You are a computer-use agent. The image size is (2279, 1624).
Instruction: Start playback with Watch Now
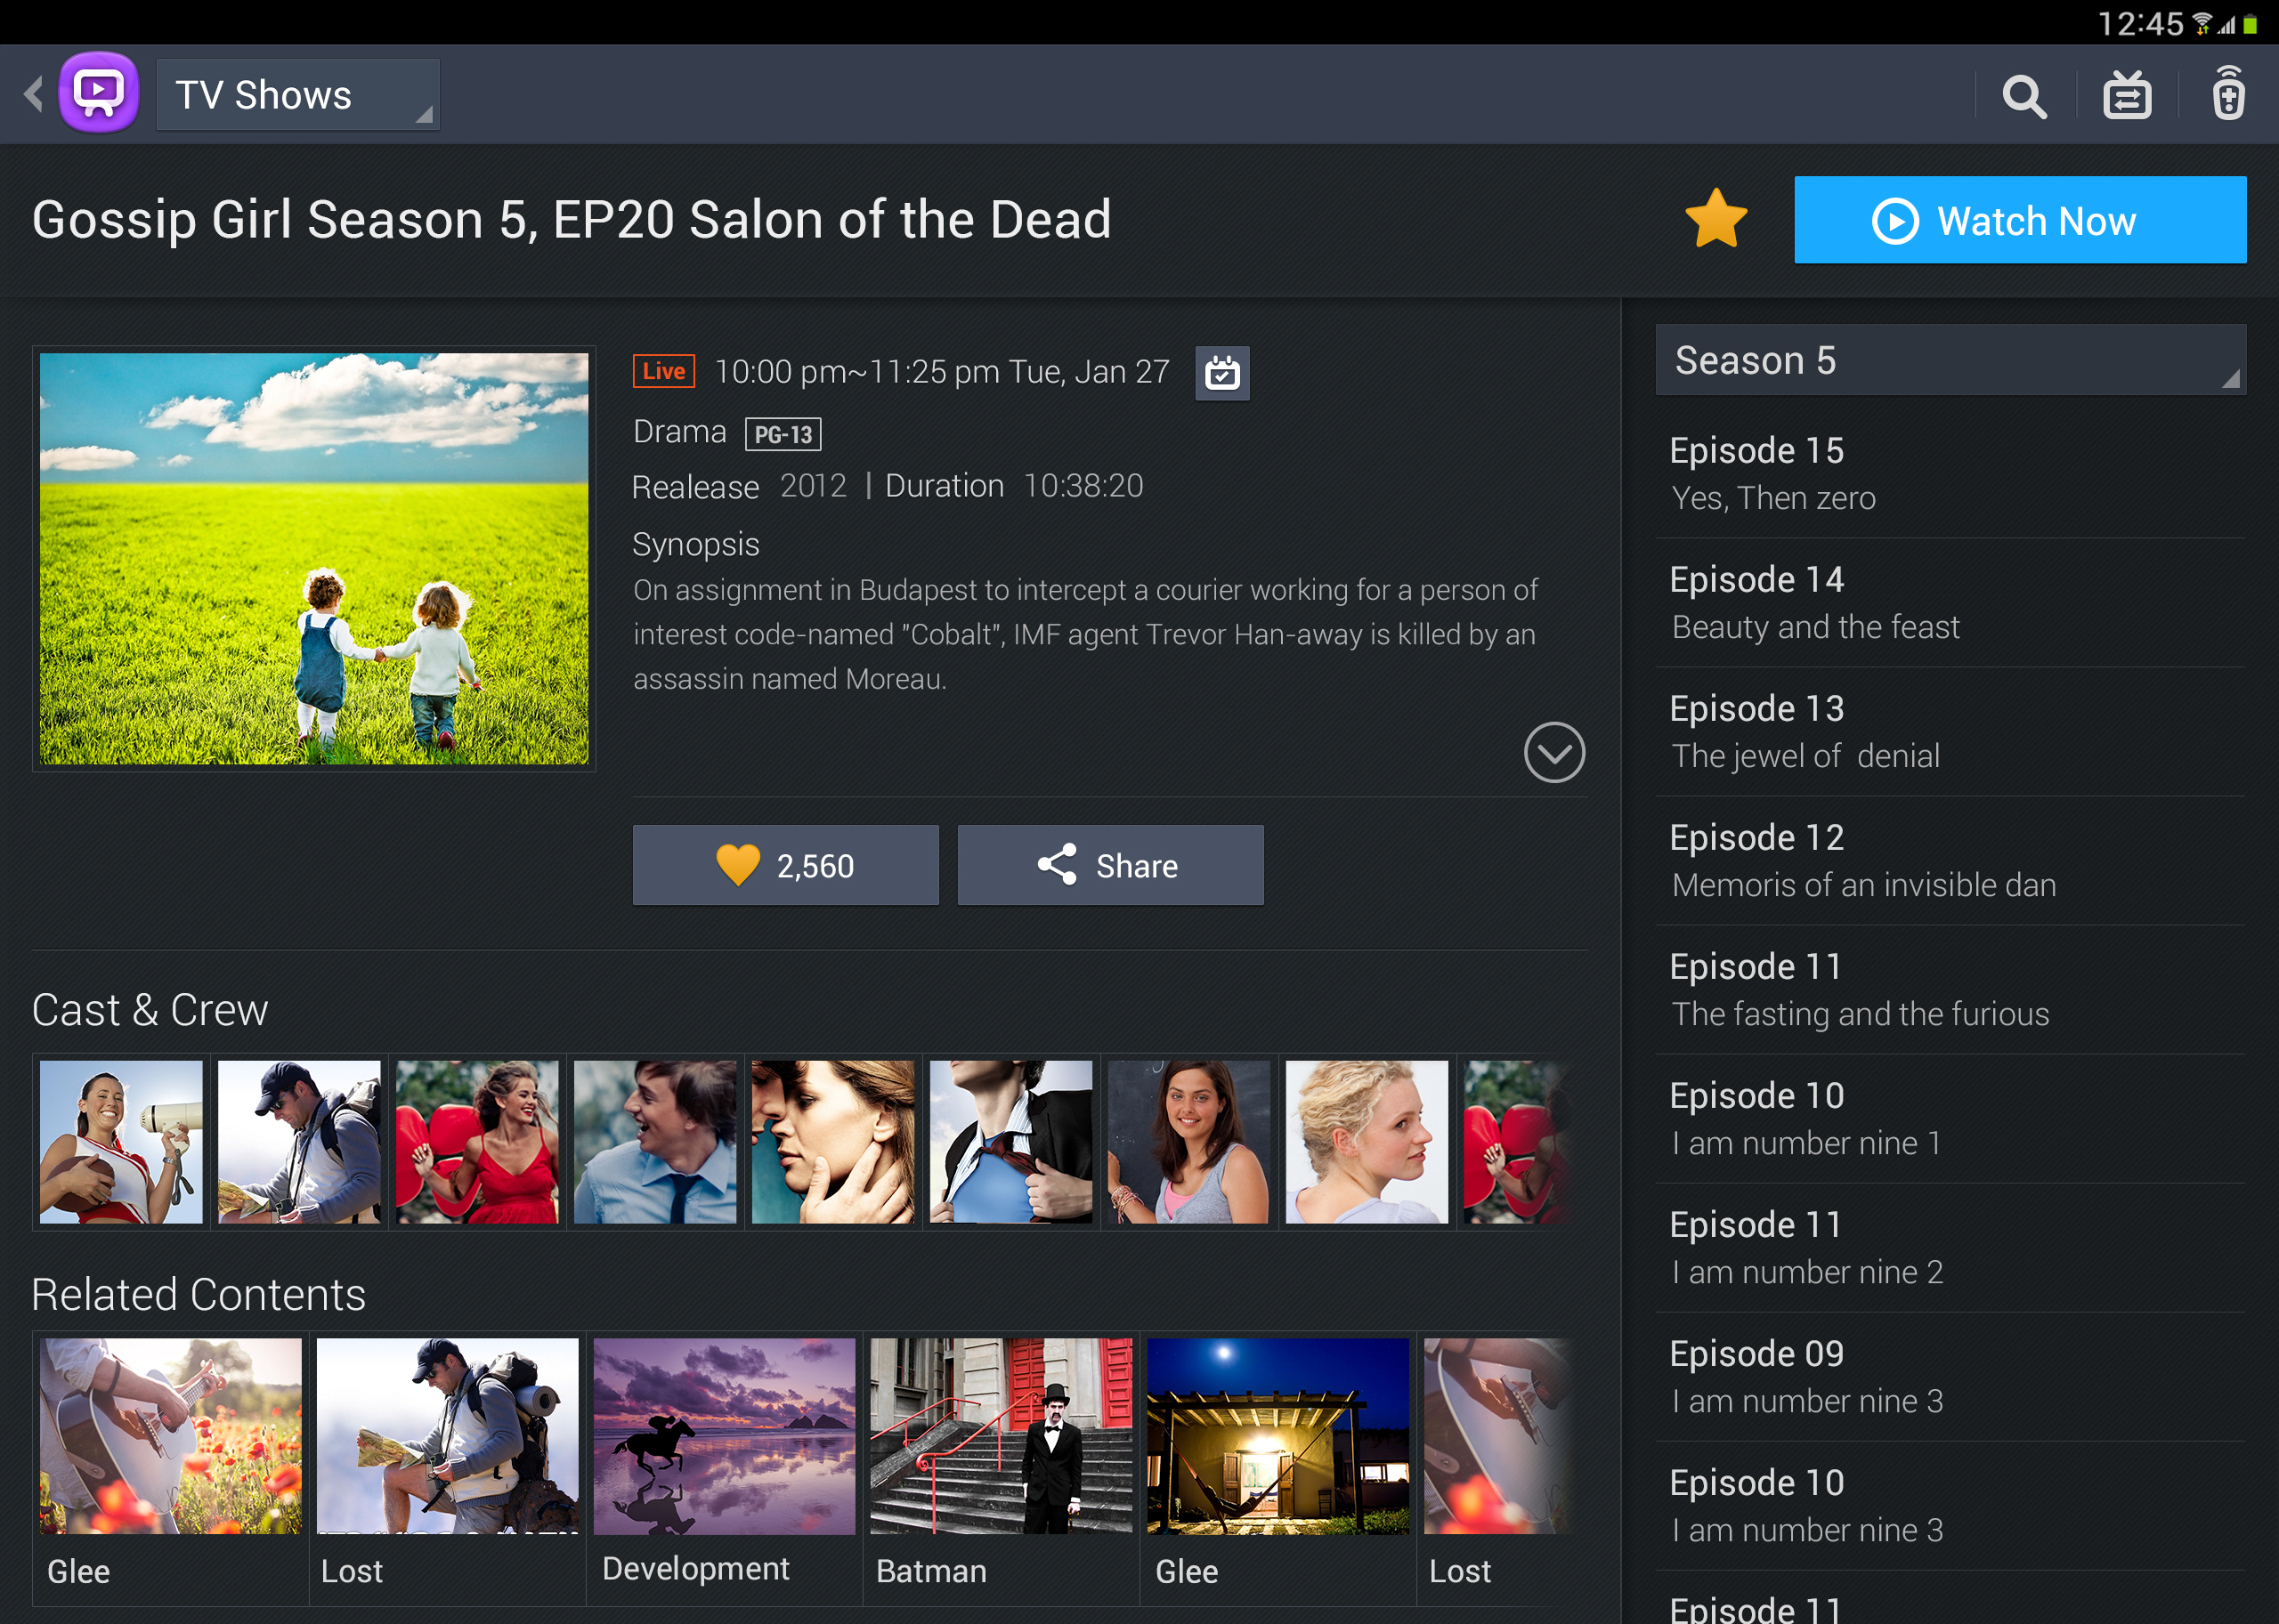(2020, 220)
